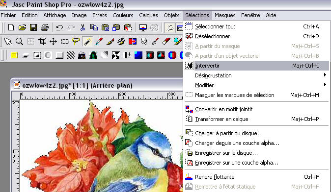
Task: Open the Image menu
Action: (79, 15)
